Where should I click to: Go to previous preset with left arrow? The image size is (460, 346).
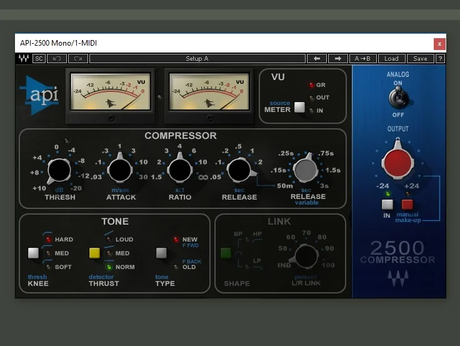(317, 58)
